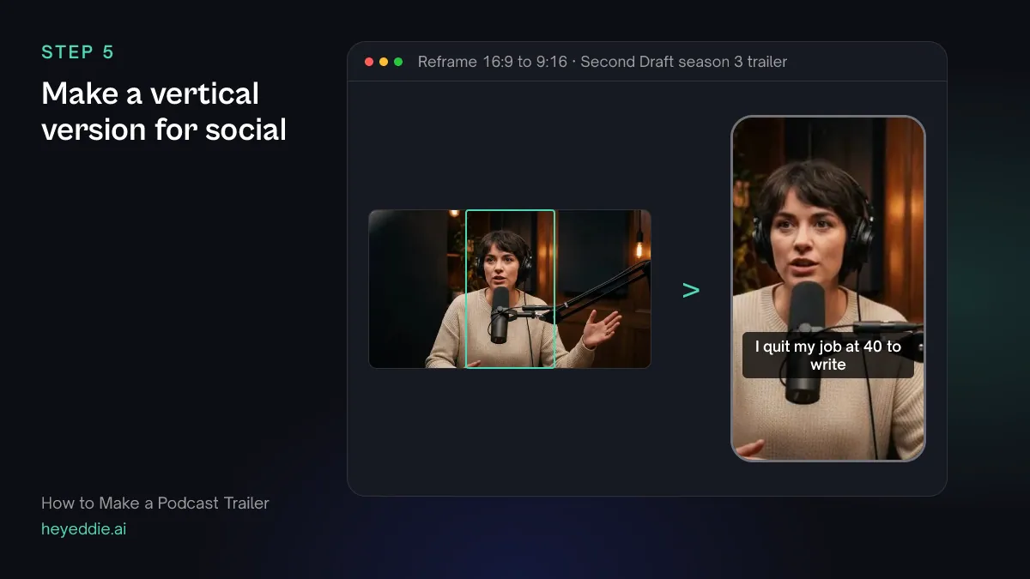Click the heading "Make a vertical version for social"
This screenshot has width=1030, height=579.
164,112
